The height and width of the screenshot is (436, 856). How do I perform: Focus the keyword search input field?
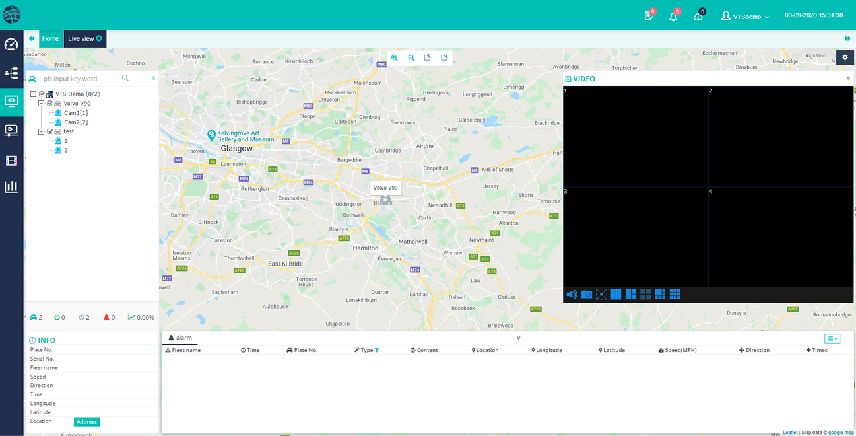point(79,79)
